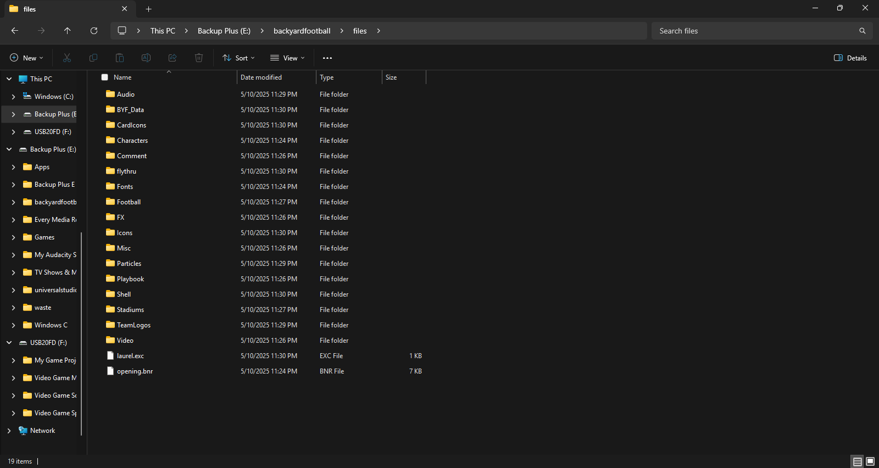The width and height of the screenshot is (879, 468).
Task: Select the Playbook folder name
Action: click(x=131, y=279)
